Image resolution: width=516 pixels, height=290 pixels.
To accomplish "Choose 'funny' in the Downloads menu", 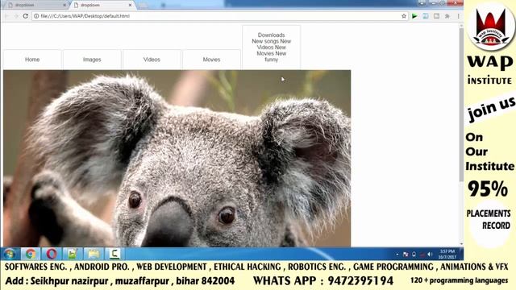I will point(272,60).
